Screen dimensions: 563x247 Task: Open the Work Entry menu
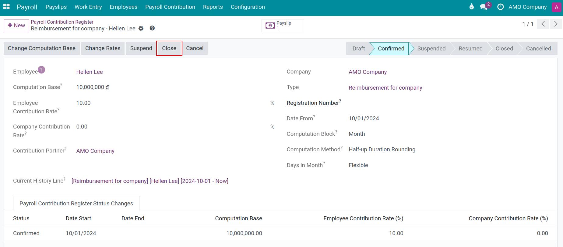pos(88,7)
